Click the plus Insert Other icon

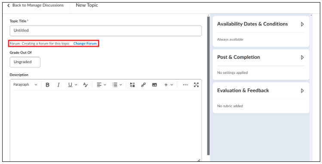[166, 85]
